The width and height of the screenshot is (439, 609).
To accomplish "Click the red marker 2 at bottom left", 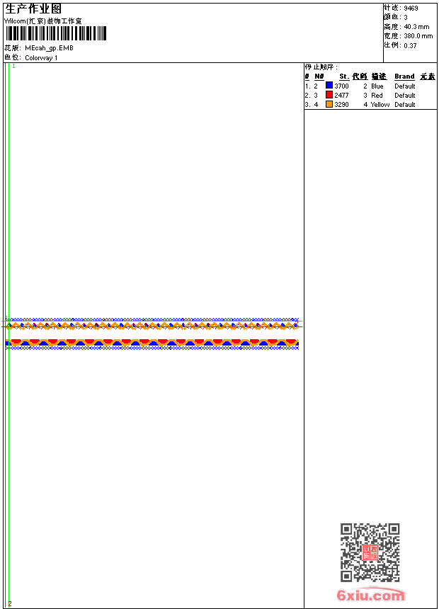I will tap(10, 603).
